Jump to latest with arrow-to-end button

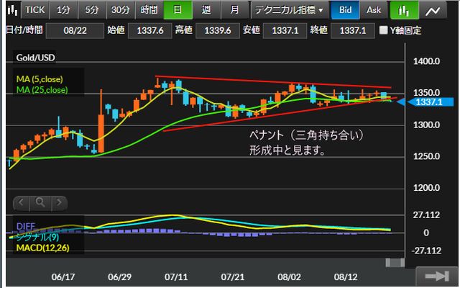(x=437, y=276)
